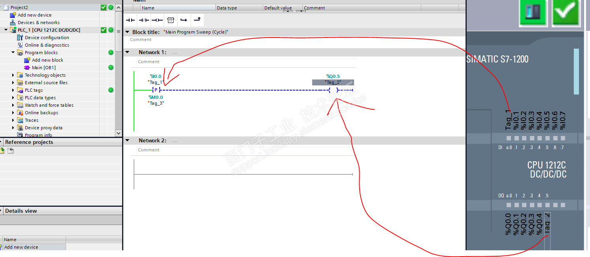590x257 pixels.
Task: Select the output coil in Network 1
Action: click(x=333, y=90)
